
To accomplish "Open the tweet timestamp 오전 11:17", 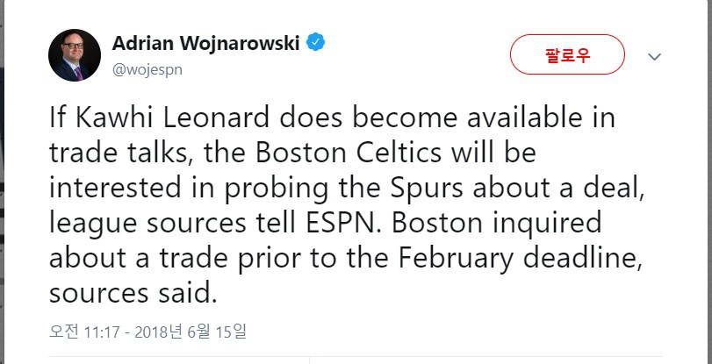I will 84,332.
